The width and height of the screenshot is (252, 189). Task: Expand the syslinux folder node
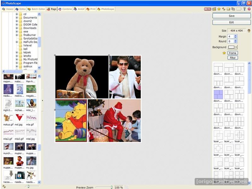coord(17,66)
